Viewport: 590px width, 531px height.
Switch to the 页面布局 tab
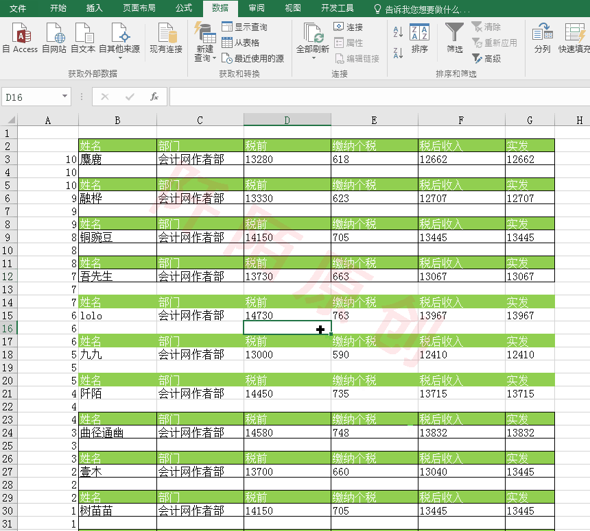pyautogui.click(x=139, y=8)
